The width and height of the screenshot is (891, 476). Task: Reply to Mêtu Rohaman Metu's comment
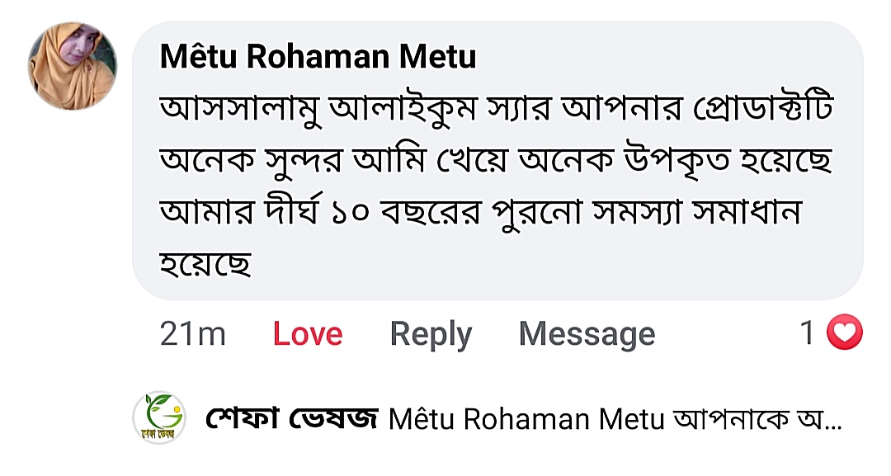click(431, 334)
